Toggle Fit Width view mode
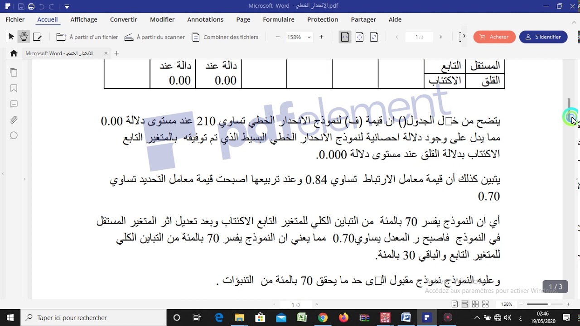This screenshot has width=580, height=326. [345, 37]
